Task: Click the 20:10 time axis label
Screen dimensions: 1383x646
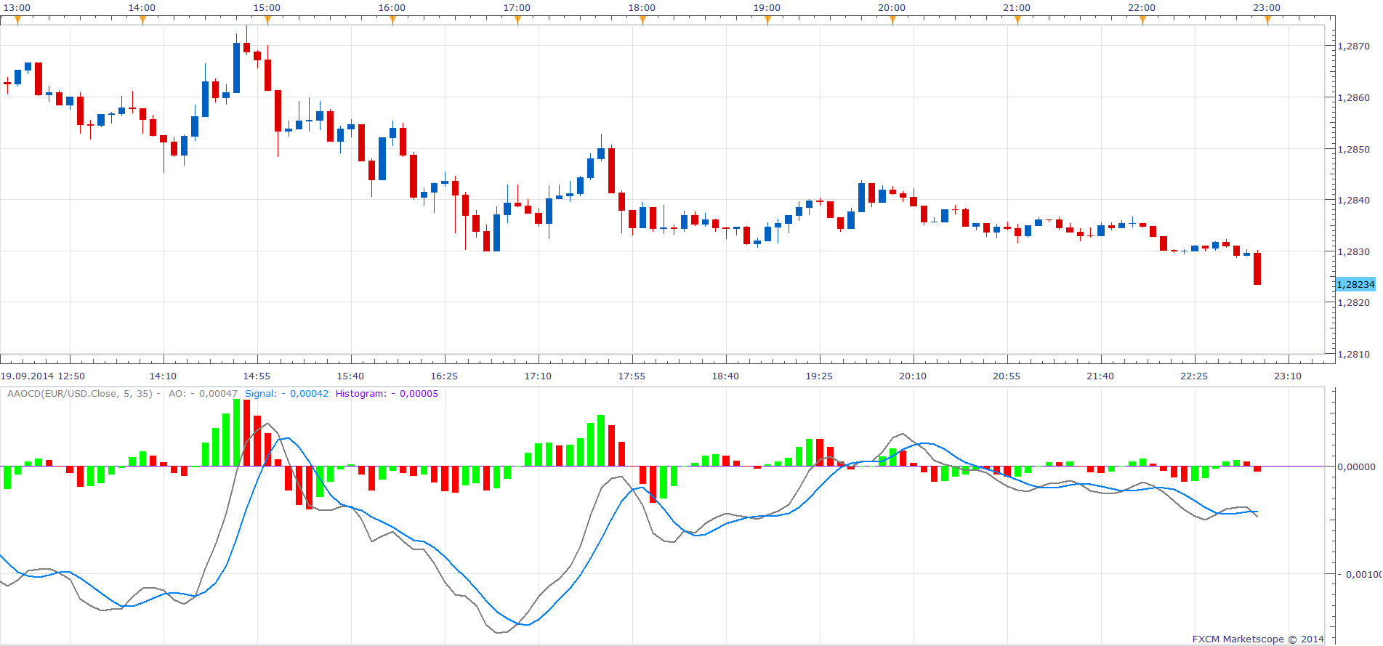Action: click(x=913, y=376)
